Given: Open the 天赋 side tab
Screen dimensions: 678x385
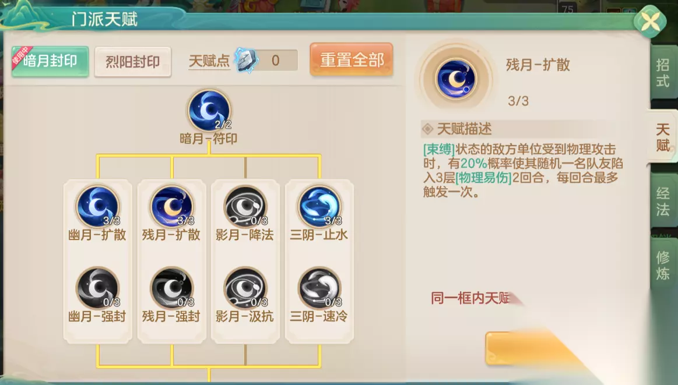Looking at the screenshot, I should point(662,137).
